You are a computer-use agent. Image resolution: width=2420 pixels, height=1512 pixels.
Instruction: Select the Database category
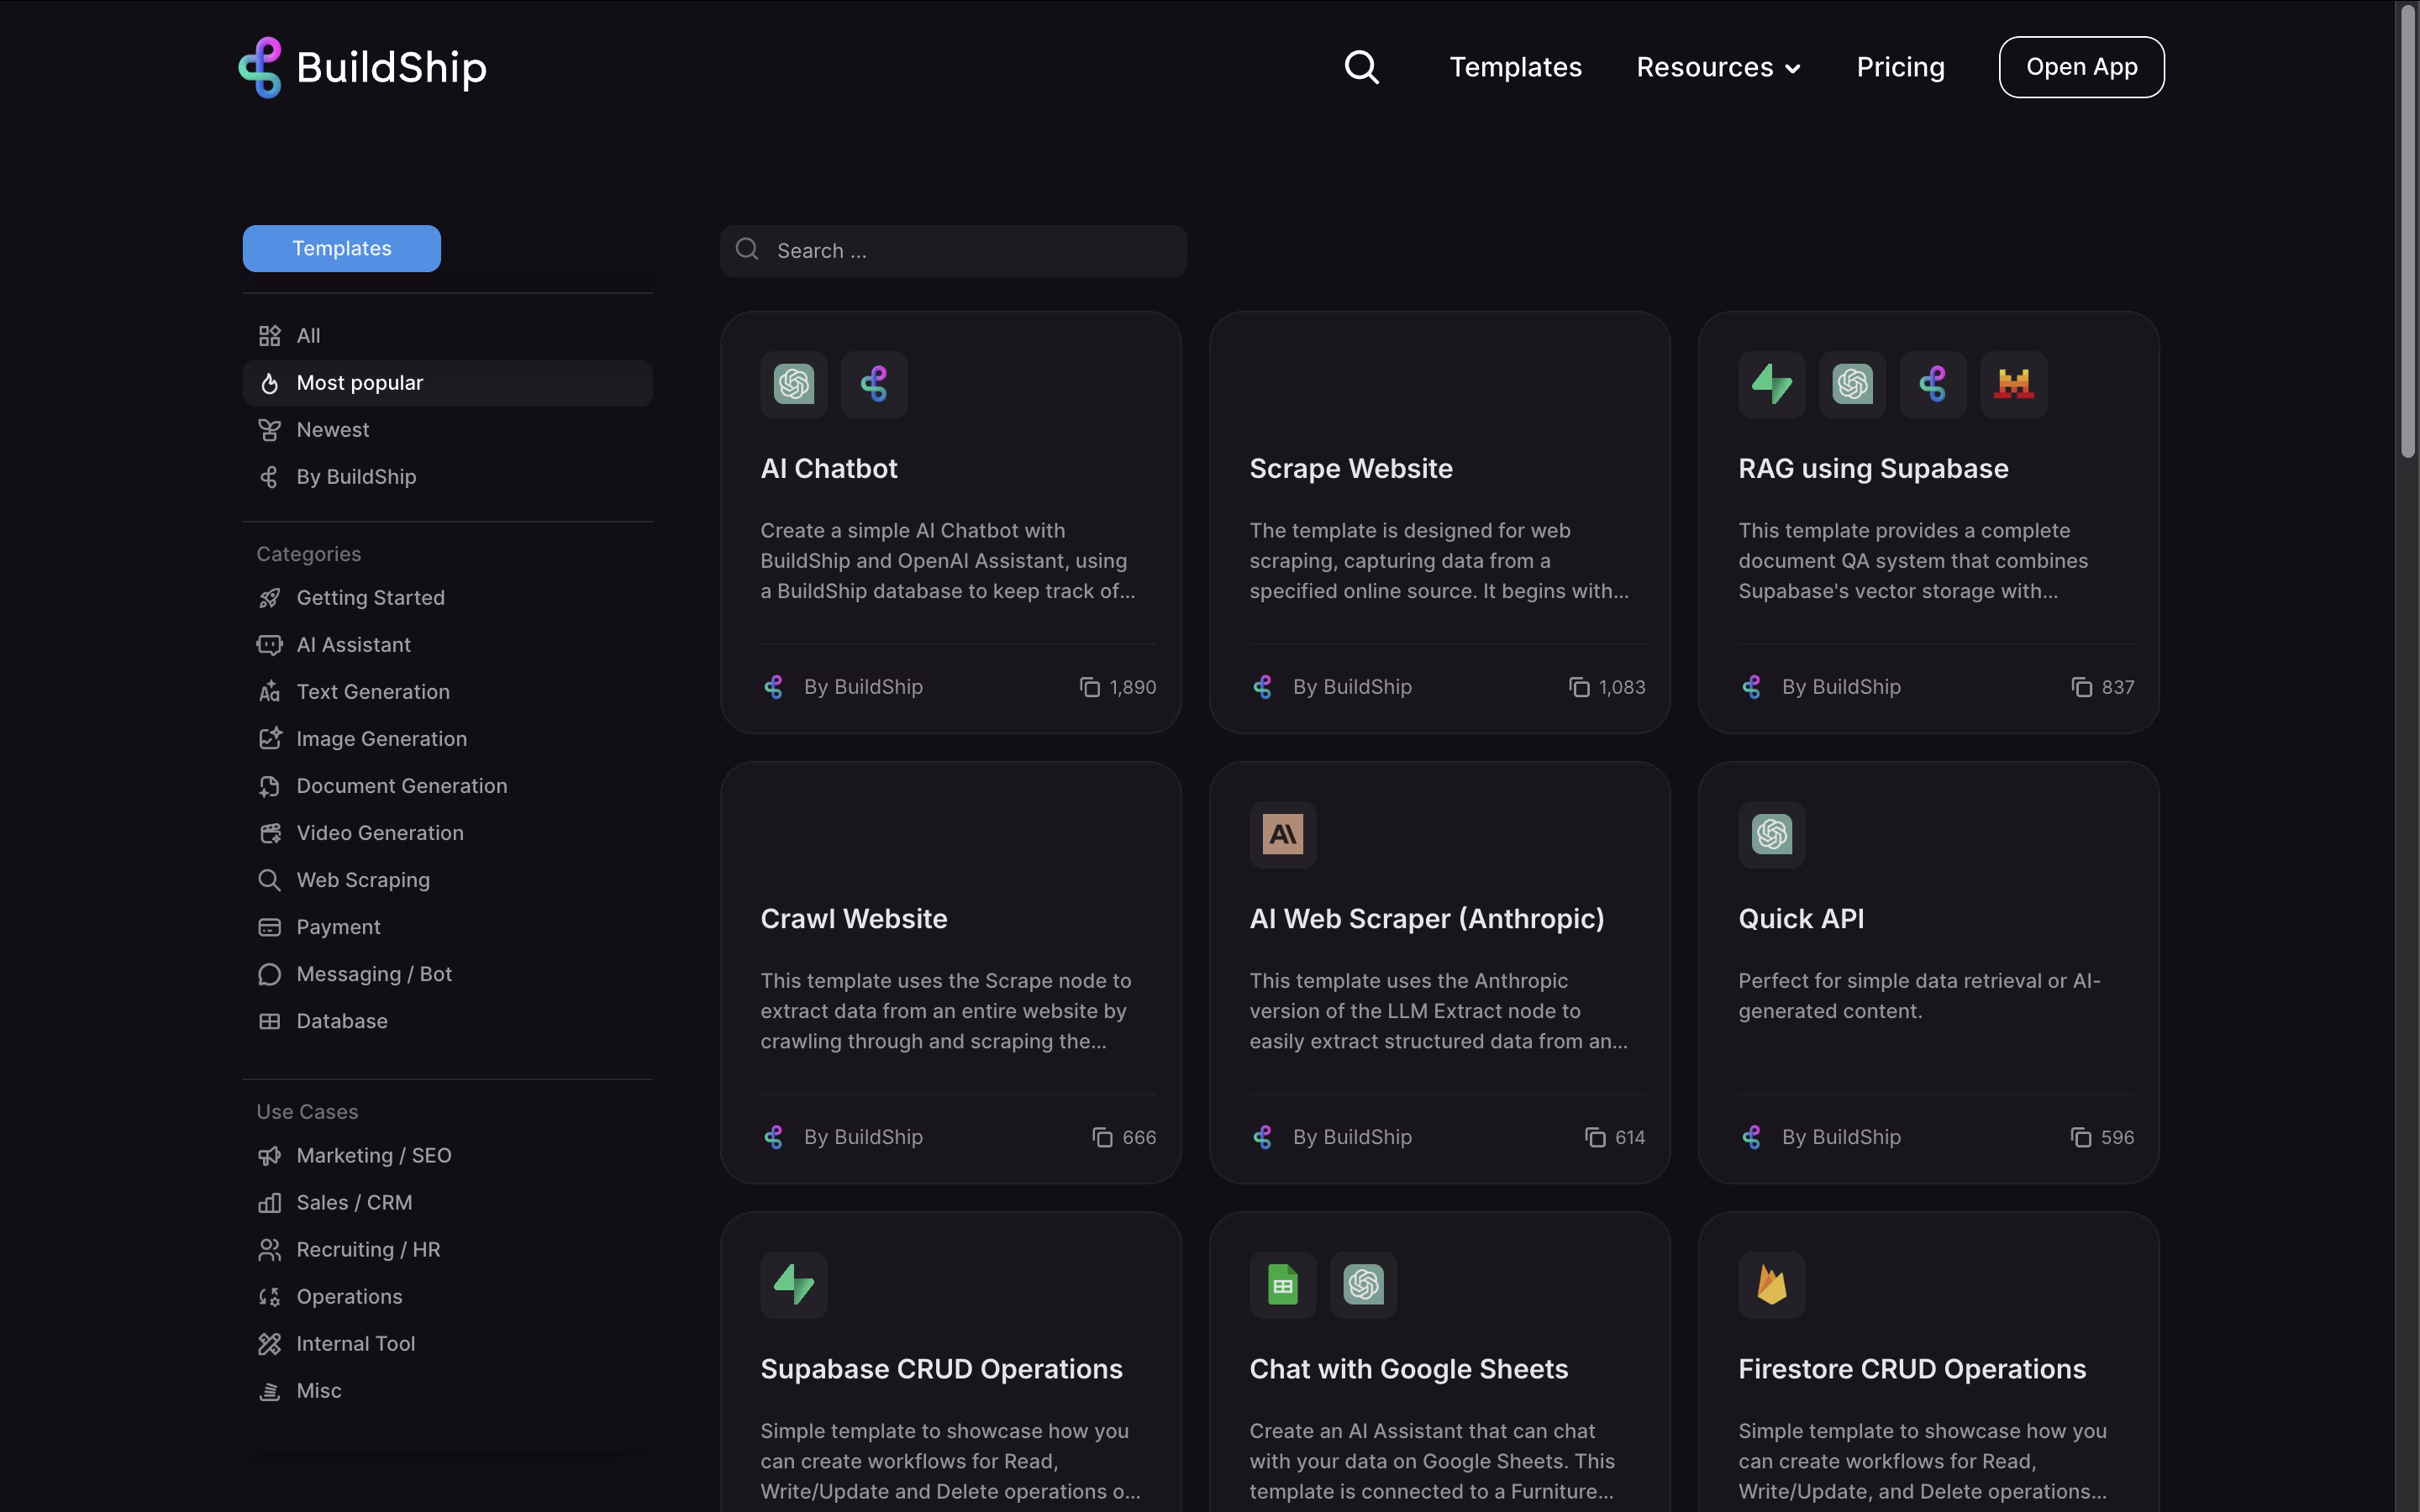[x=447, y=1021]
